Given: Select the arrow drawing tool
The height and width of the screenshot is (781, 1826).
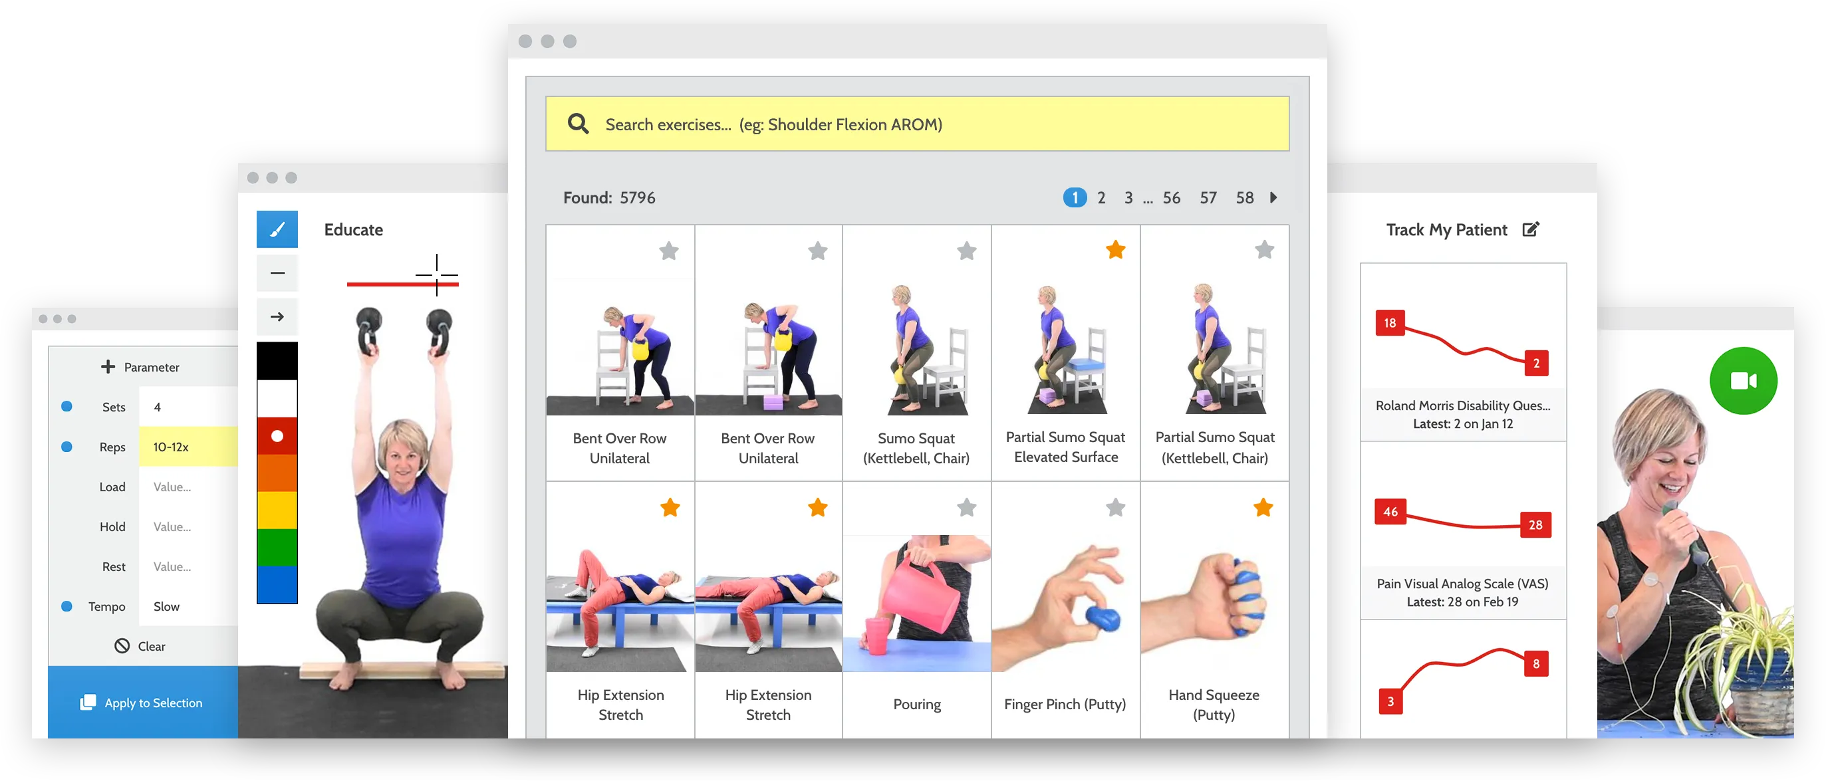Looking at the screenshot, I should click(x=277, y=317).
